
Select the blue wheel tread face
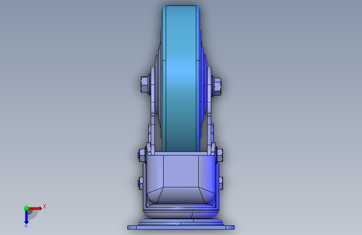click(x=181, y=79)
